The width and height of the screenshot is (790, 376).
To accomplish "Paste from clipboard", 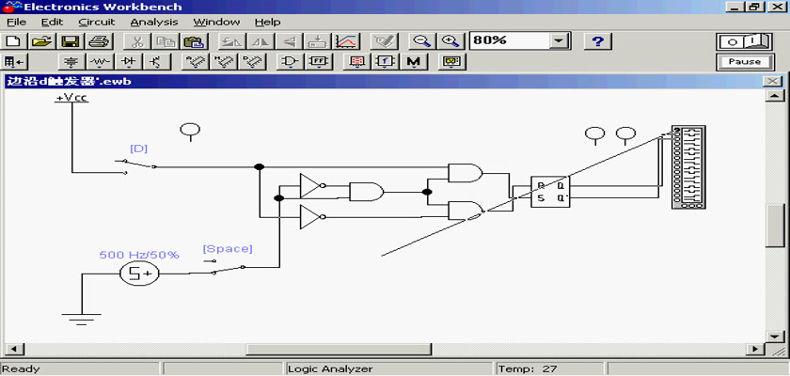I will (193, 41).
